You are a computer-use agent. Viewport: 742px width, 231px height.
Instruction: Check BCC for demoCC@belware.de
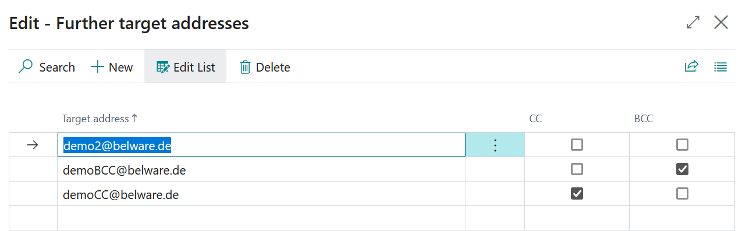[x=682, y=193]
